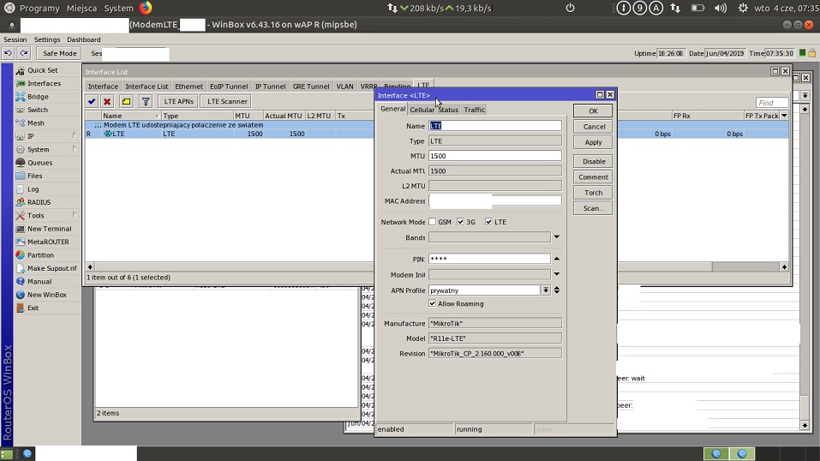Screen dimensions: 820x461
Task: Switch to Status tab in LTE dialog
Action: coord(448,110)
